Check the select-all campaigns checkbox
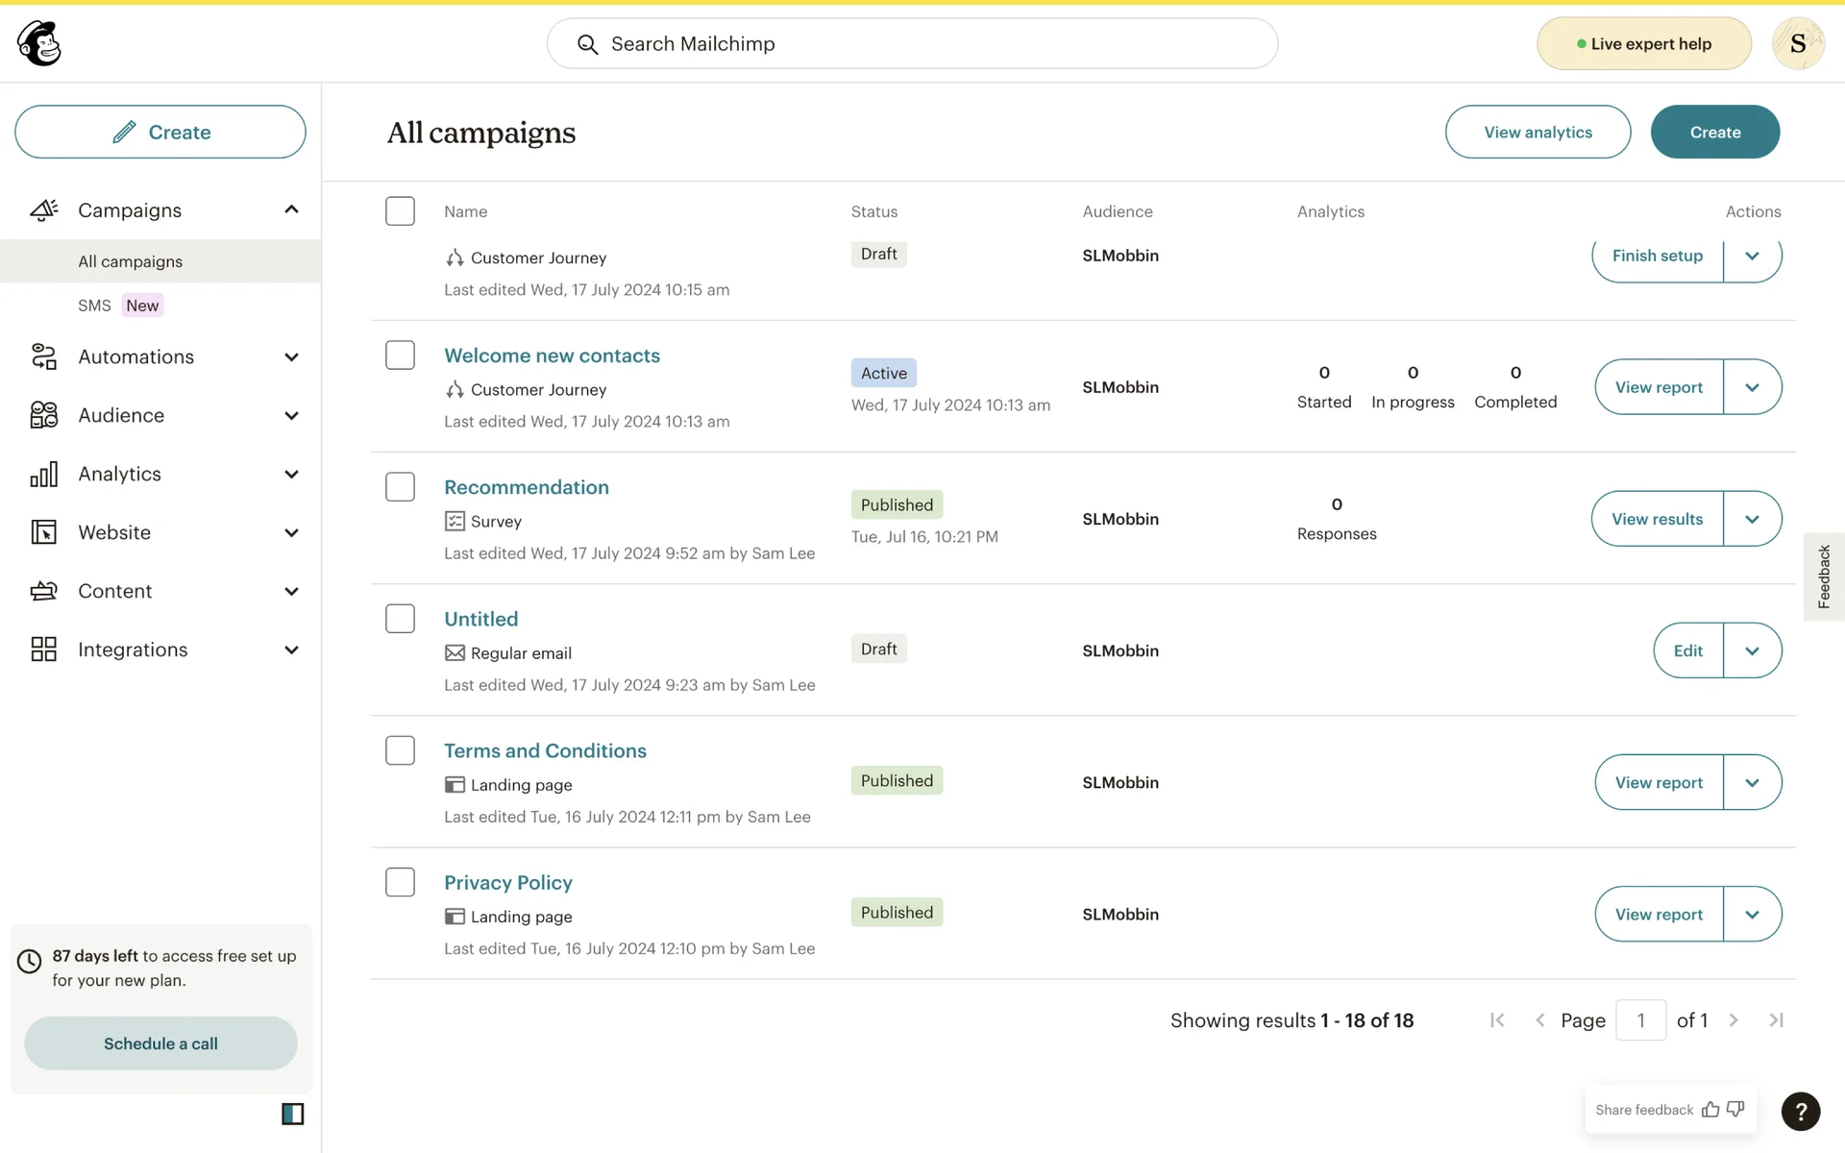This screenshot has width=1845, height=1153. [x=400, y=211]
